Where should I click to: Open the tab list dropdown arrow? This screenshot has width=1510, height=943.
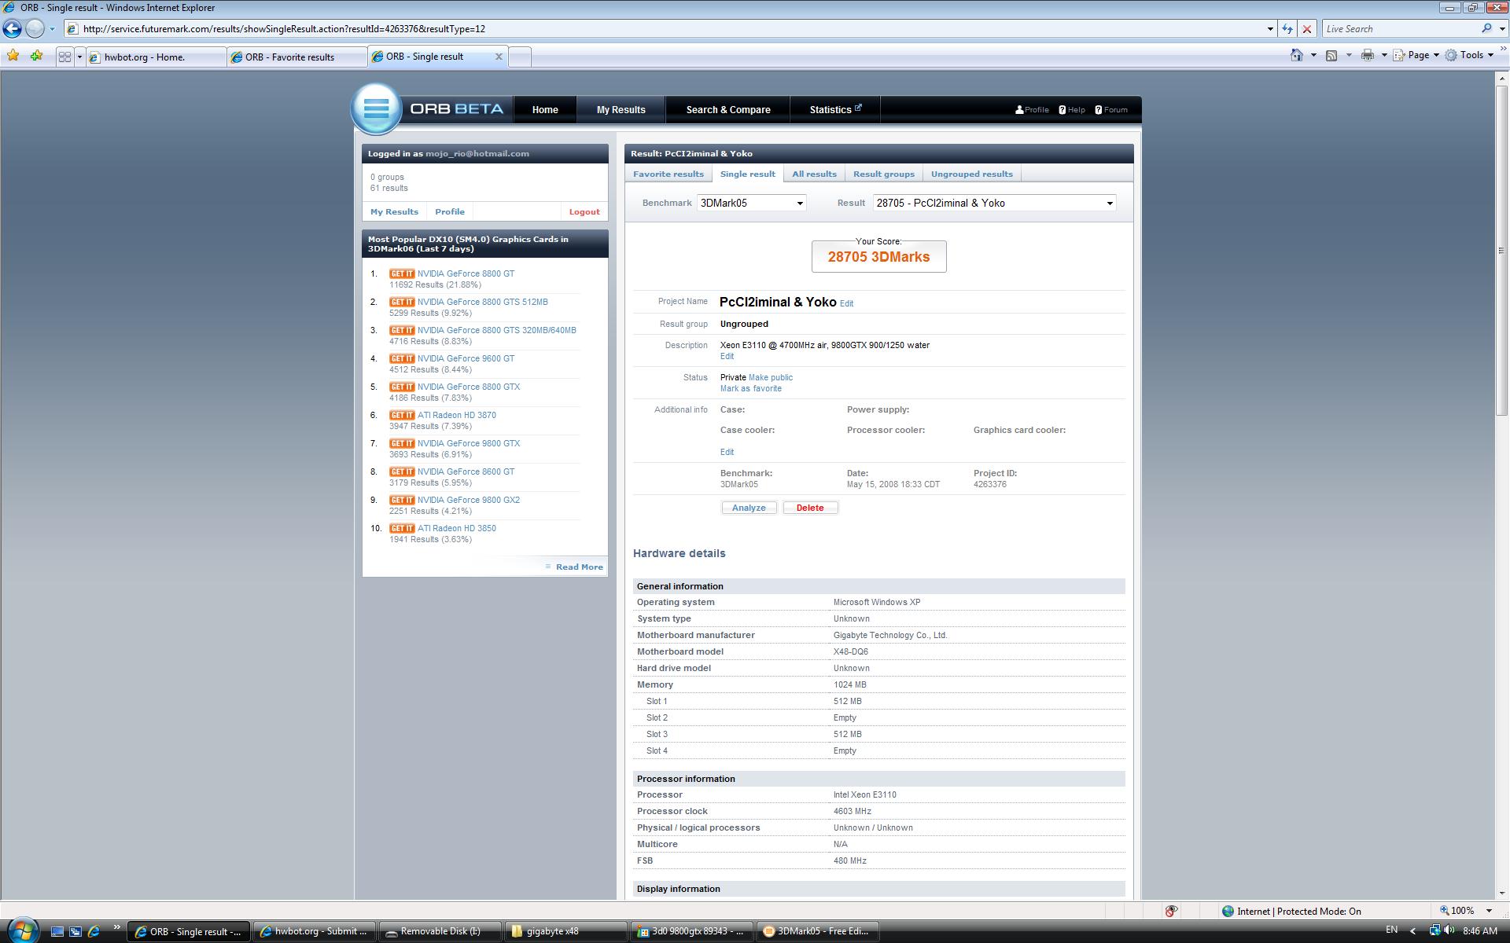point(79,57)
